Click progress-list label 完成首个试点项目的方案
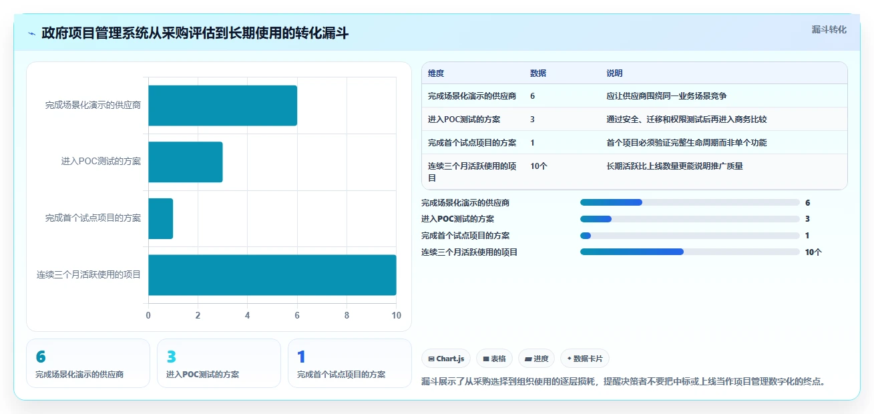The height and width of the screenshot is (414, 874). pyautogui.click(x=465, y=236)
